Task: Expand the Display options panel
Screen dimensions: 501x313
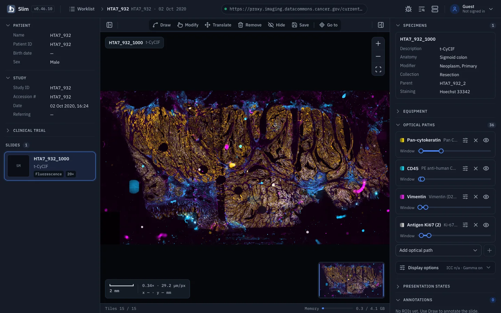Action: [445, 268]
